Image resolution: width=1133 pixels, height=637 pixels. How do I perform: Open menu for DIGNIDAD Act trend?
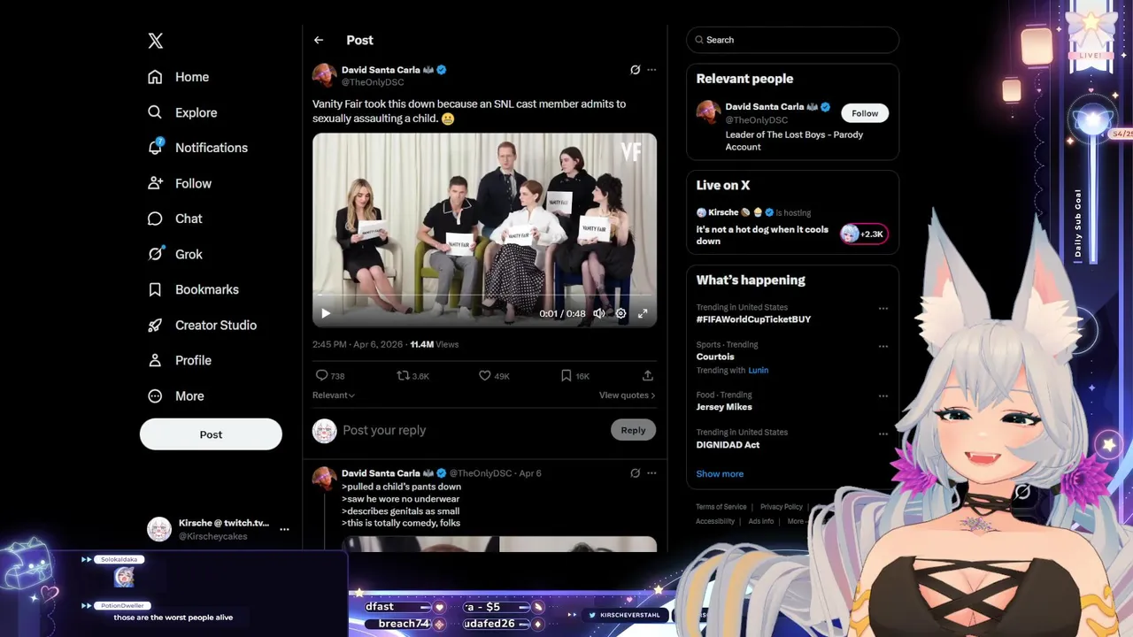(883, 434)
